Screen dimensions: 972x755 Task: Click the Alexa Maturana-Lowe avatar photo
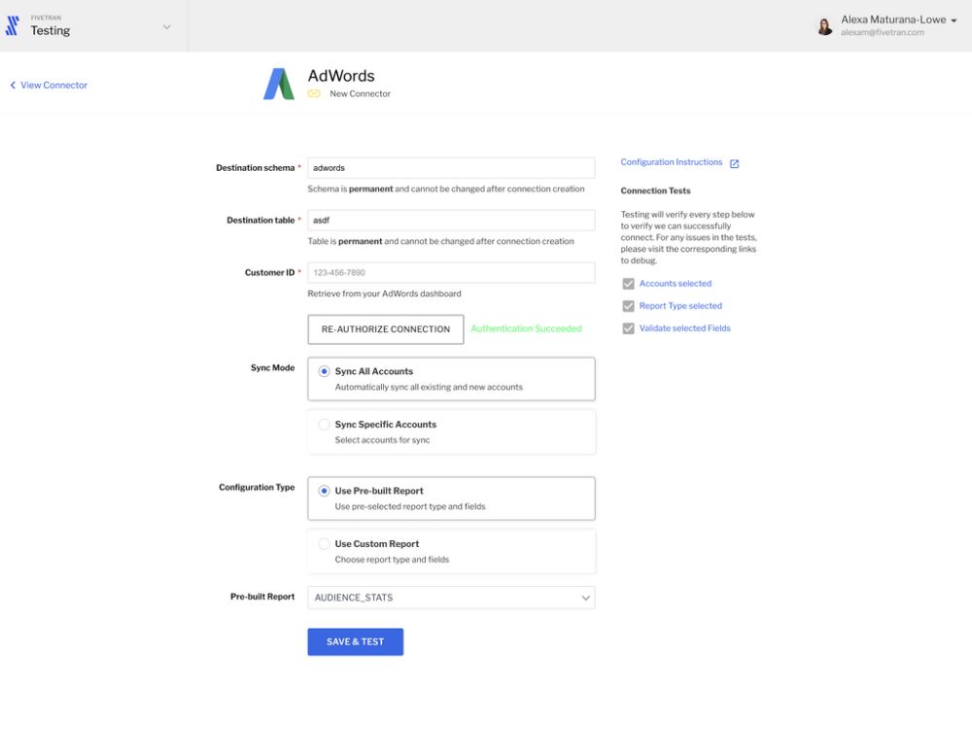click(x=824, y=26)
